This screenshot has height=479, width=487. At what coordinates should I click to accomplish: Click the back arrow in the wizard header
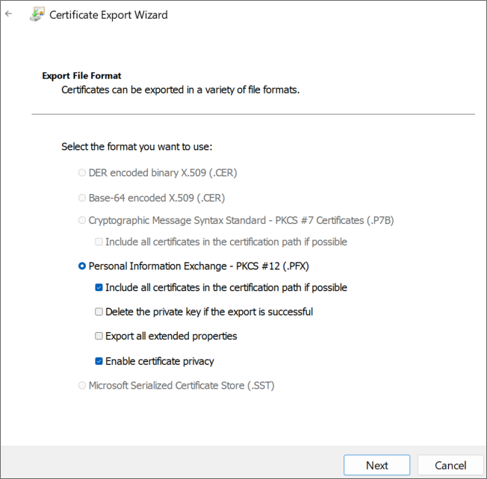tap(9, 14)
